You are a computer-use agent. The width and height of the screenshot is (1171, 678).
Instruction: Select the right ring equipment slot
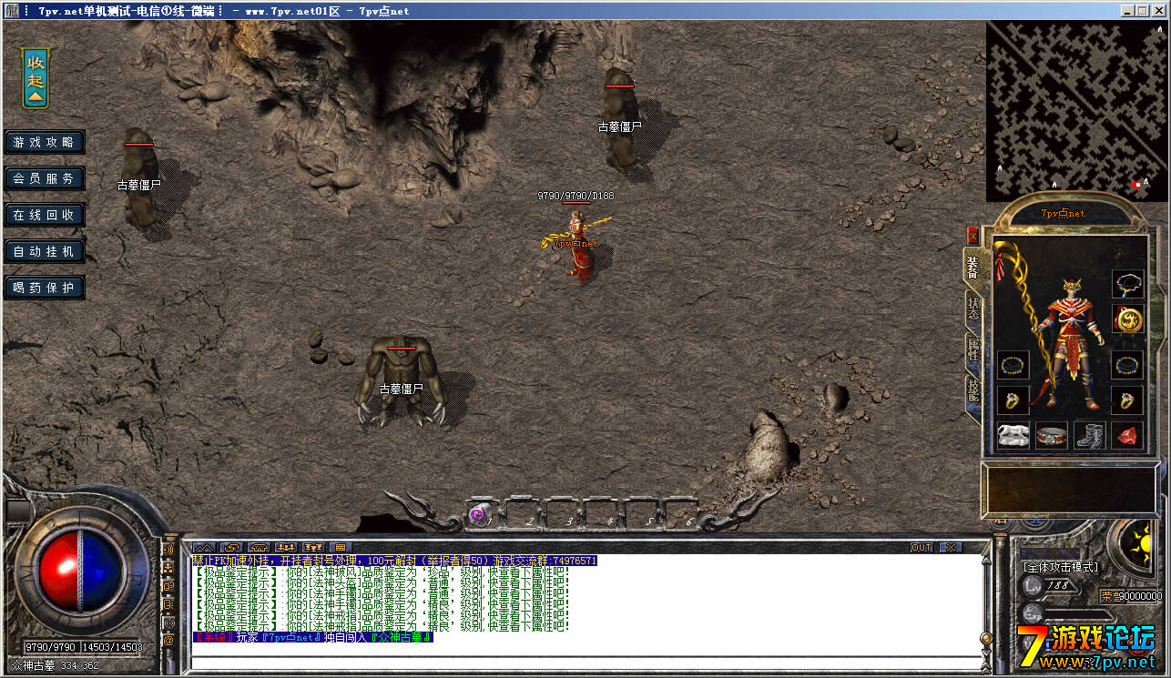pyautogui.click(x=1127, y=400)
